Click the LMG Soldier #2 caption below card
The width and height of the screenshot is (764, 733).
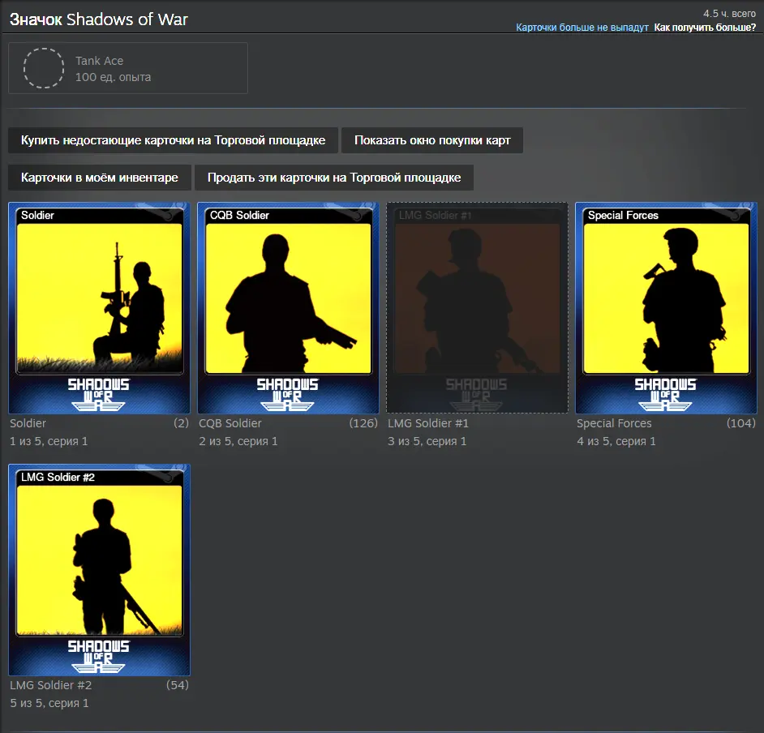[50, 685]
